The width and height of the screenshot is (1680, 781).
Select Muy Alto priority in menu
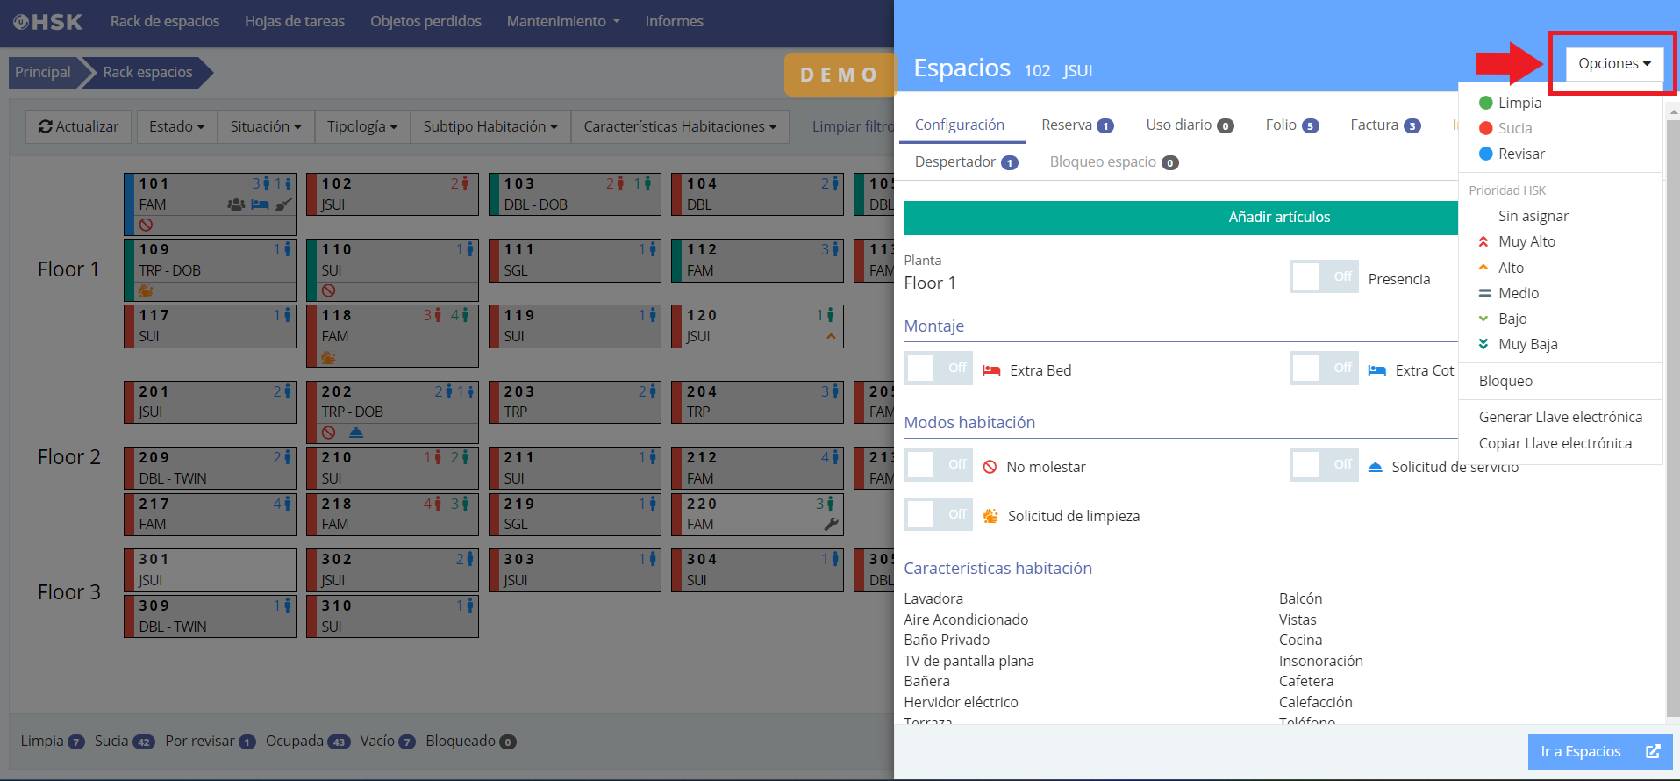coord(1526,242)
